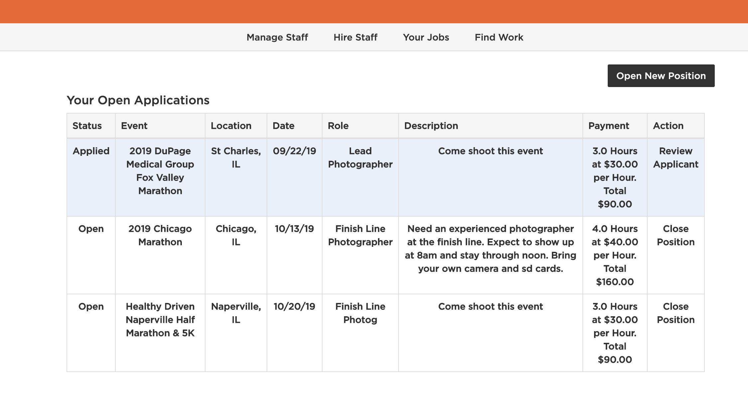The image size is (748, 396).
Task: Click the Lead Photographer role cell
Action: [x=360, y=157]
